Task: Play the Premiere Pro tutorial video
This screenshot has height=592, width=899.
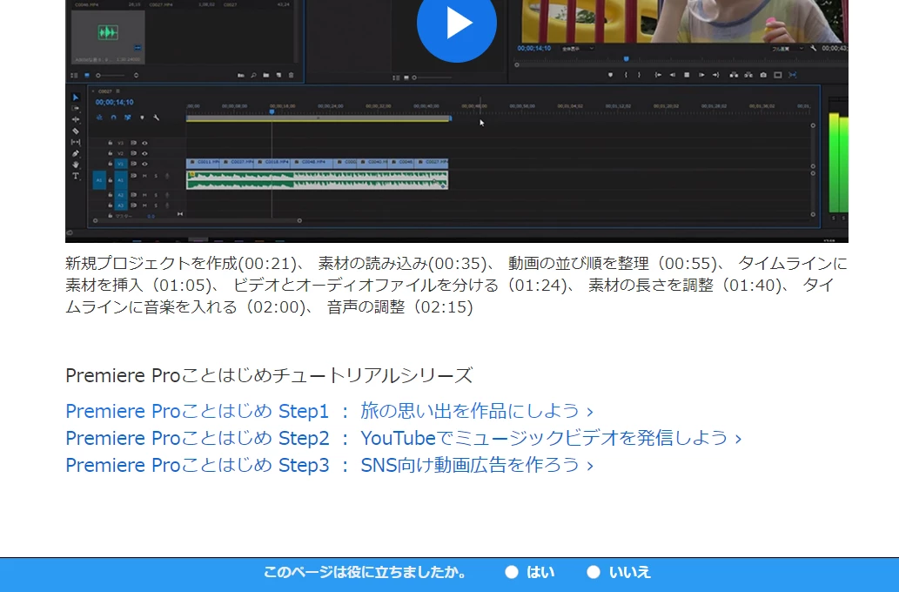Action: [456, 23]
